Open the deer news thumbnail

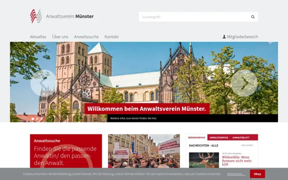click(204, 160)
